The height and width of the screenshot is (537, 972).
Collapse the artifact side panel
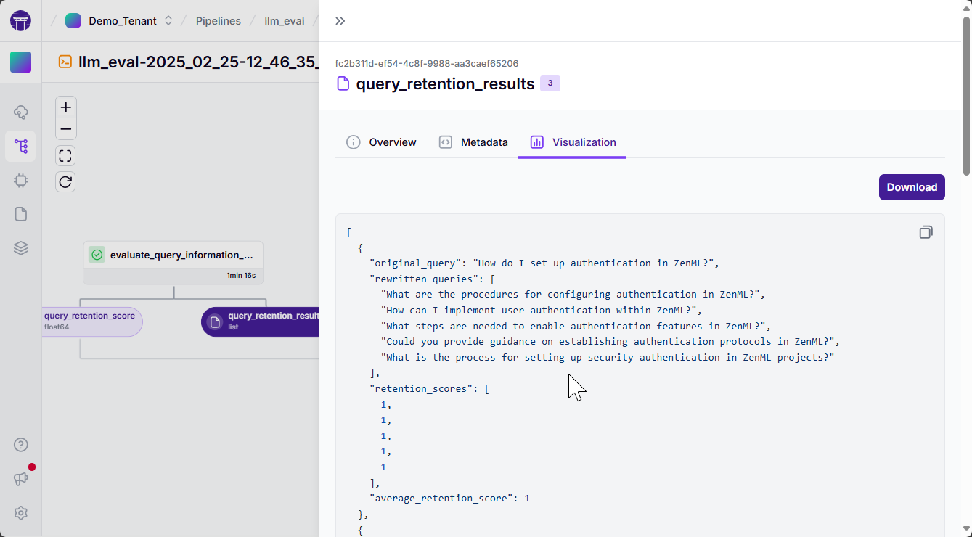pyautogui.click(x=340, y=21)
